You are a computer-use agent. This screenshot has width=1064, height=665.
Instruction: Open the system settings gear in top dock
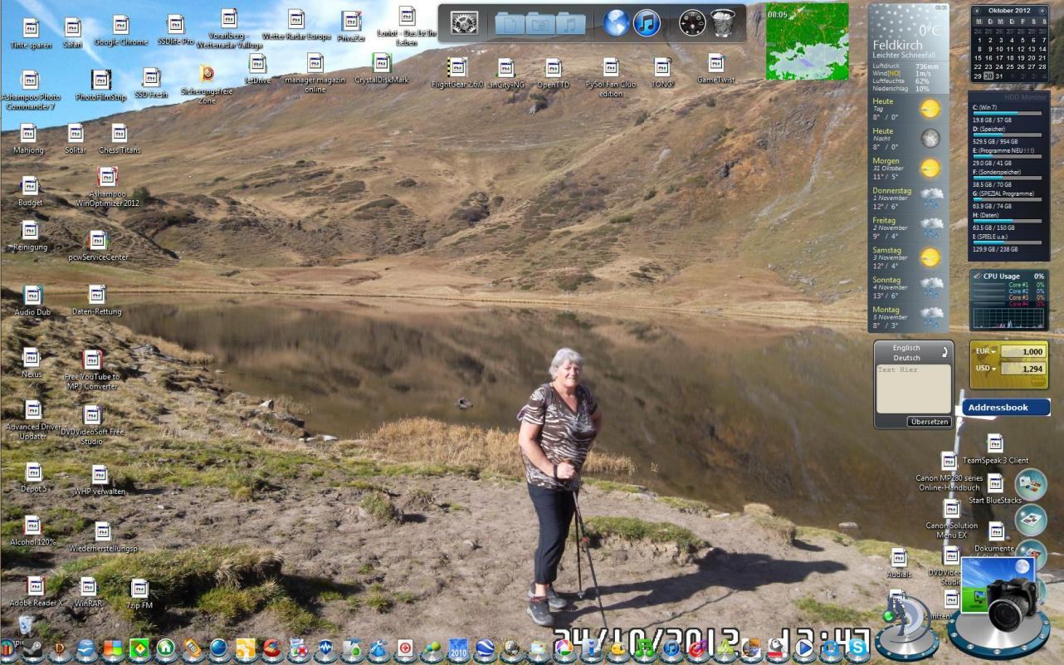(x=464, y=23)
